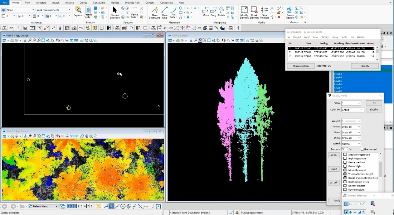Toggle the Use normal checkbox
The width and height of the screenshot is (394, 215).
[362, 149]
